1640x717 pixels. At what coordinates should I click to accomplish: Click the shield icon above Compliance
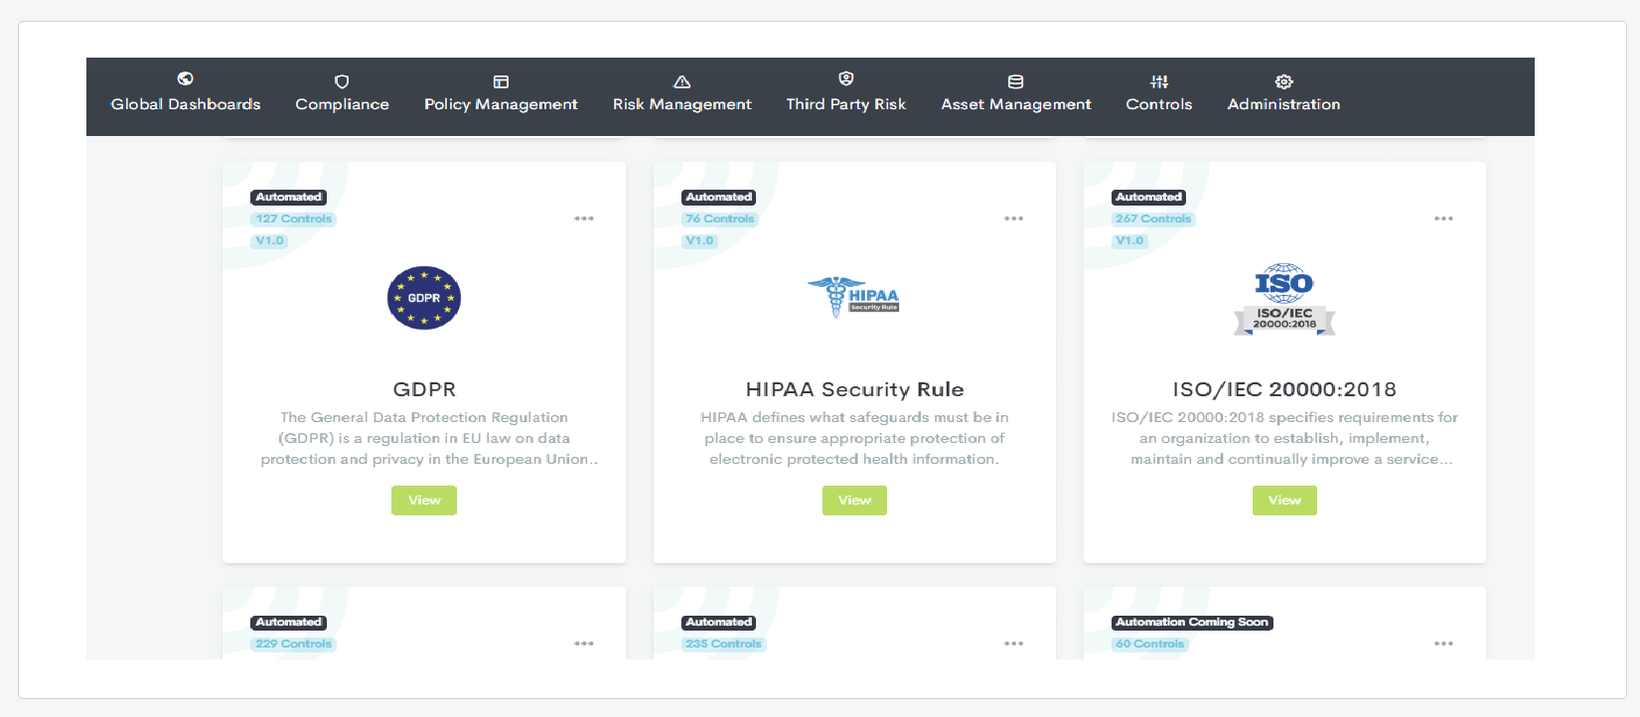pyautogui.click(x=342, y=81)
